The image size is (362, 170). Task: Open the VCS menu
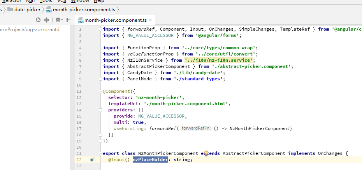62,1
